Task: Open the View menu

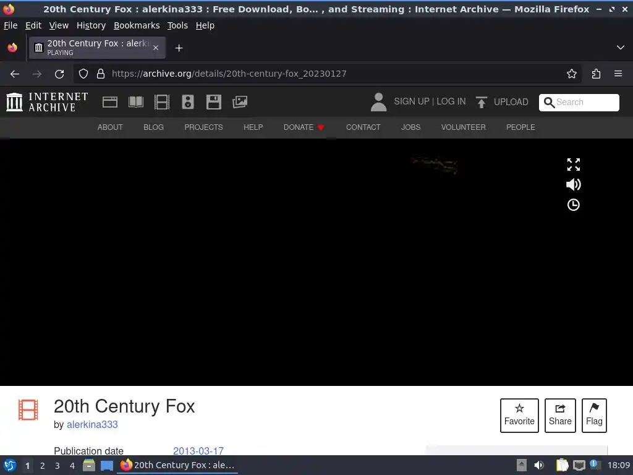Action: pos(59,25)
